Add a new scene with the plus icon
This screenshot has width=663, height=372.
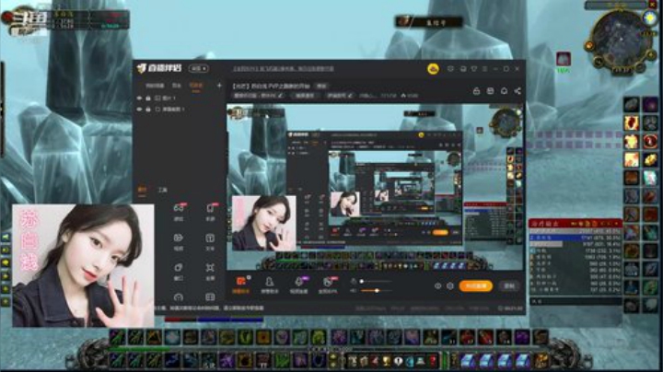pyautogui.click(x=219, y=86)
